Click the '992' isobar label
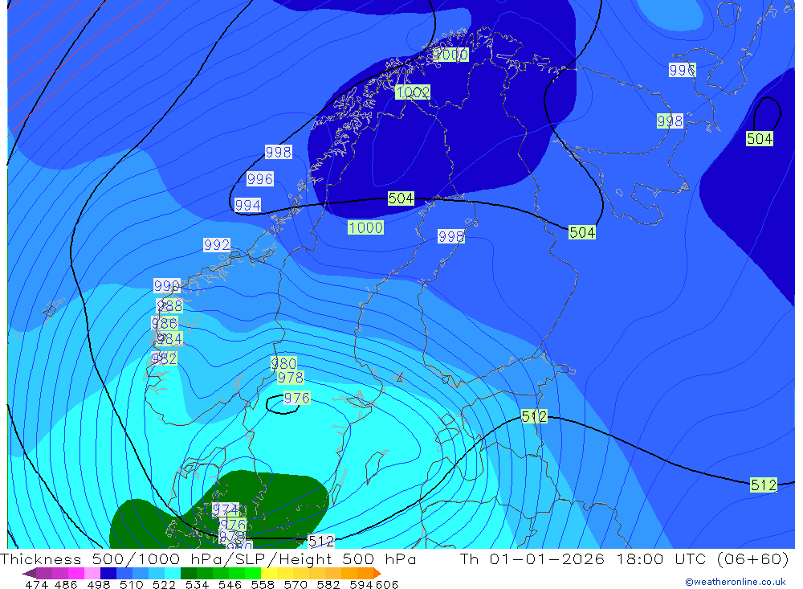The height and width of the screenshot is (589, 803). tap(217, 244)
